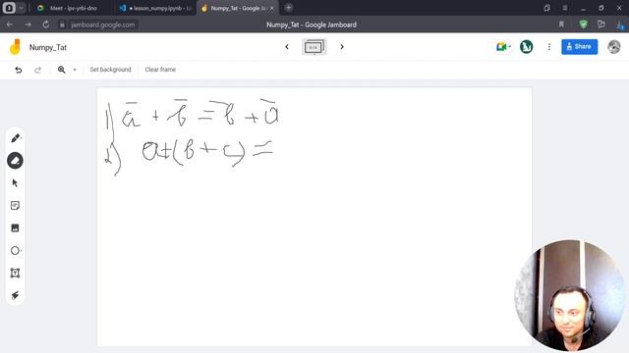Go to the previous frame
629x353 pixels.
(x=287, y=47)
